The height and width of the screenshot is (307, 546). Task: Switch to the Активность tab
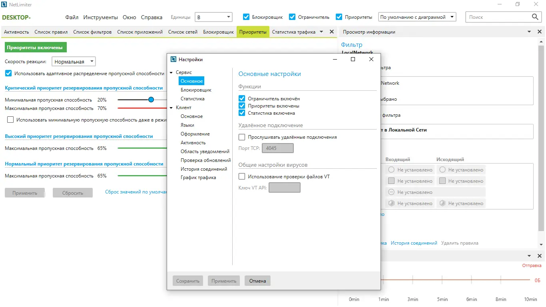[16, 32]
